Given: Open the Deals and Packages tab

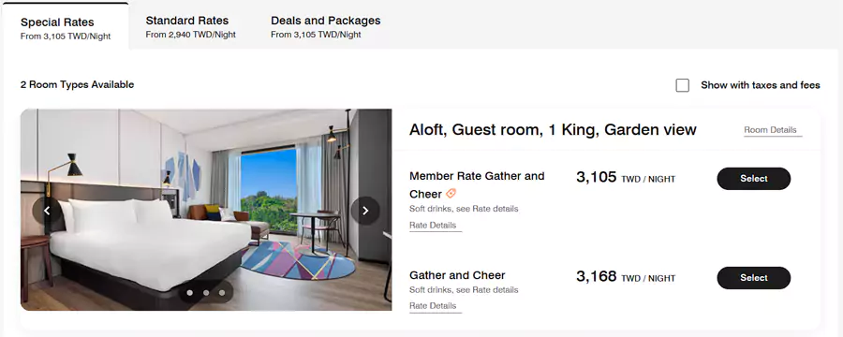Looking at the screenshot, I should click(x=325, y=27).
